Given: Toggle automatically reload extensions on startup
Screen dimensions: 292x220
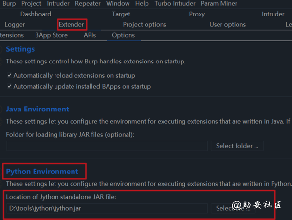Looking at the screenshot, I should 10,76.
